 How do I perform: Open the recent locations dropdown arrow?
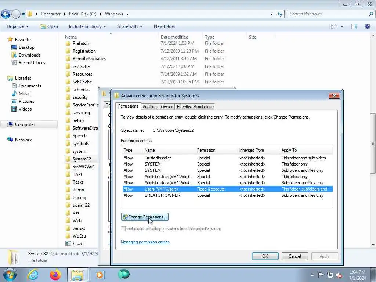(23, 14)
